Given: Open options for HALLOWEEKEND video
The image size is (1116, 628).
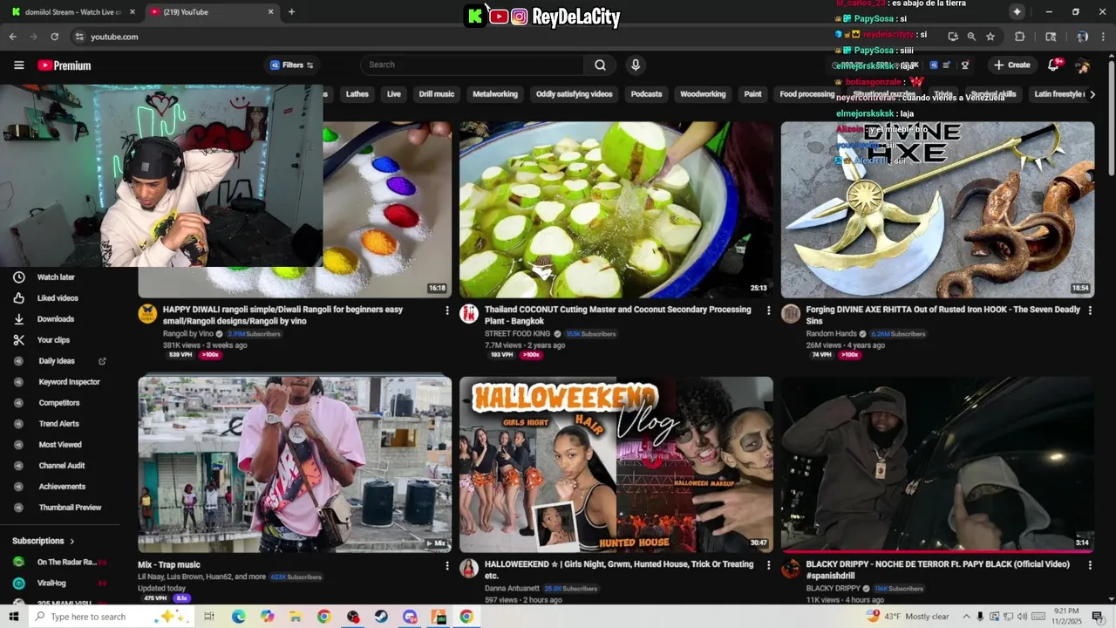Looking at the screenshot, I should 768,566.
